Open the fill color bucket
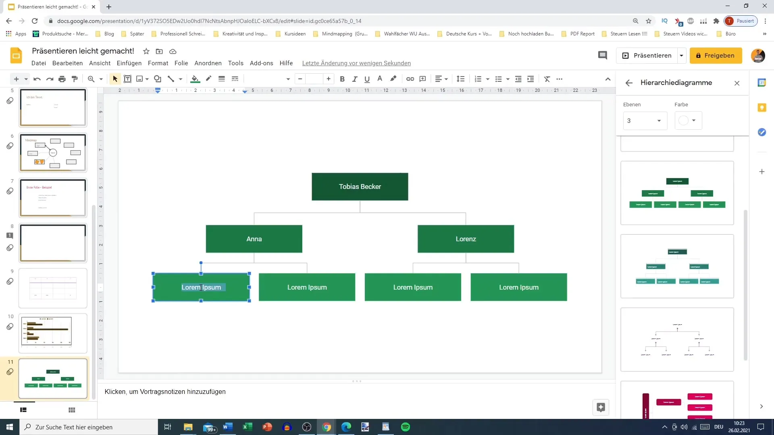774x435 pixels. [x=195, y=79]
